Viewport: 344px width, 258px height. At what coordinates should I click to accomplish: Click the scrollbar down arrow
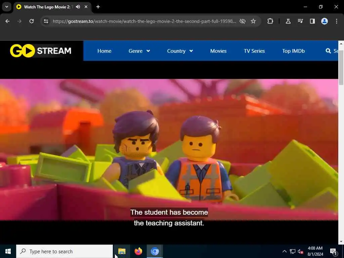tap(341, 242)
